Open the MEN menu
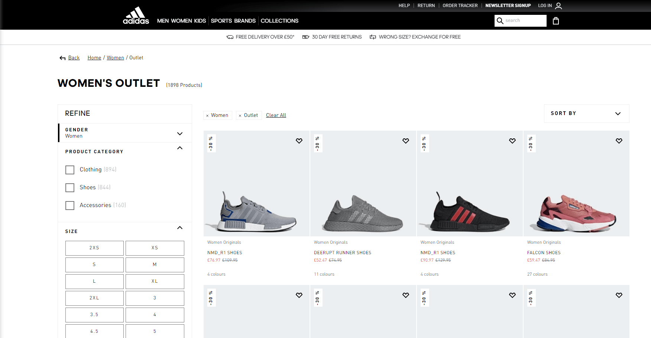The image size is (651, 338). [163, 21]
